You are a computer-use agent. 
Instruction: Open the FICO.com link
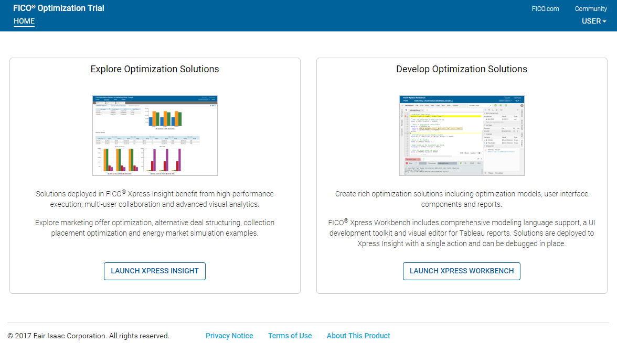pyautogui.click(x=545, y=9)
